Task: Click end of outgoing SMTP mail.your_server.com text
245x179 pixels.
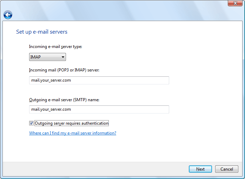Action: point(72,109)
